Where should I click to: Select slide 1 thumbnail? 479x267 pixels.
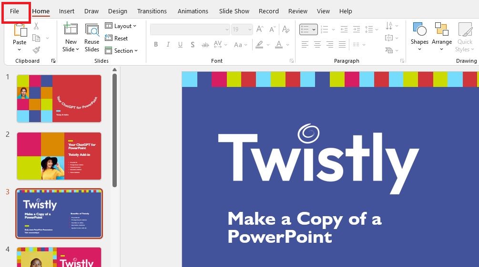(x=59, y=98)
